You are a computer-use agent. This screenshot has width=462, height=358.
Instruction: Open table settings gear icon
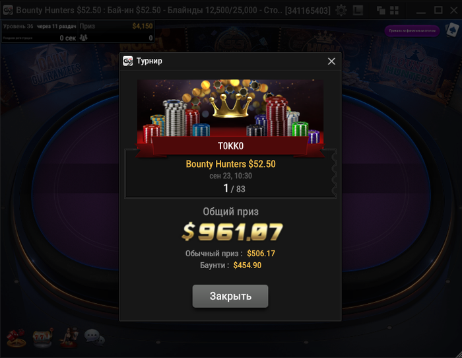[x=341, y=11]
